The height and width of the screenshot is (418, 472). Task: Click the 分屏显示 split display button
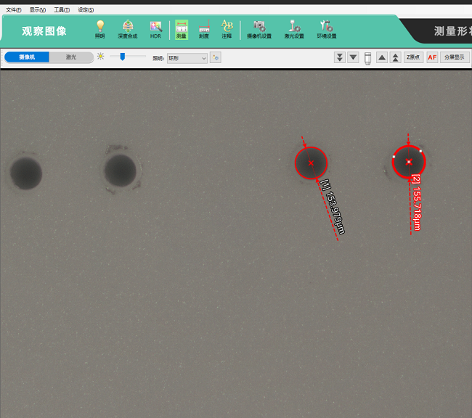click(455, 57)
